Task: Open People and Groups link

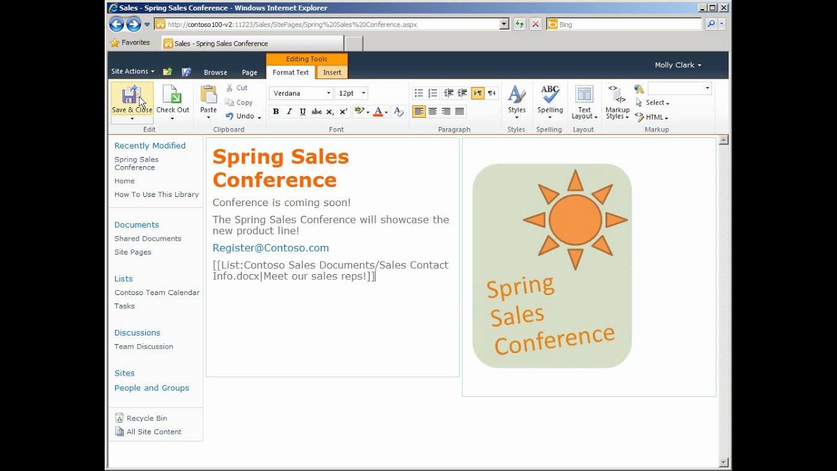Action: coord(152,388)
